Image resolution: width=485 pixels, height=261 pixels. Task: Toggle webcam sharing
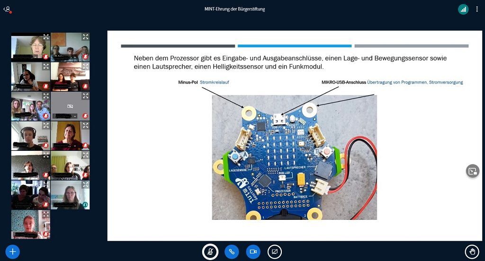(x=253, y=252)
